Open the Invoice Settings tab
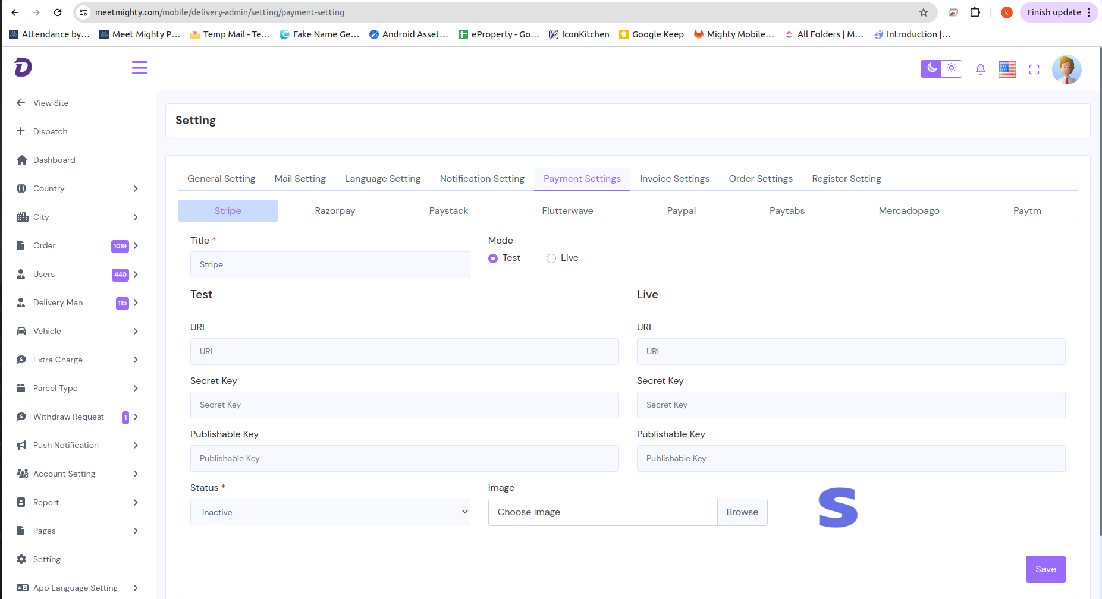This screenshot has height=599, width=1102. coord(674,179)
